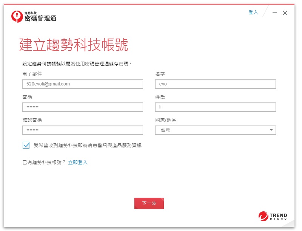Minimize the window
Screen dimensions: 302x231
(x=275, y=13)
